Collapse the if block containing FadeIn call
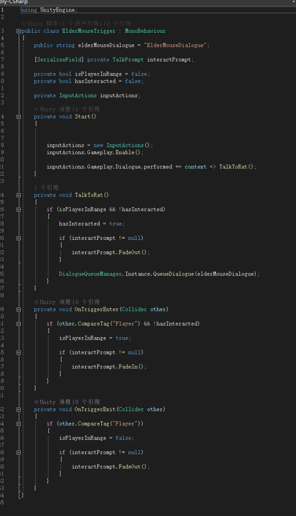Viewport: 296px width, 516px height. (19, 352)
